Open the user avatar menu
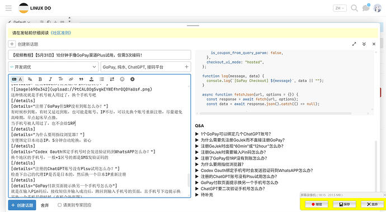386x212 pixels. 378,8
